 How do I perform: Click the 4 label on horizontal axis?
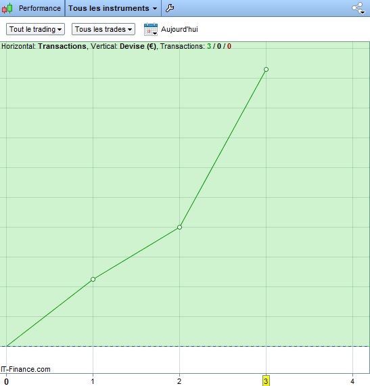(x=352, y=381)
